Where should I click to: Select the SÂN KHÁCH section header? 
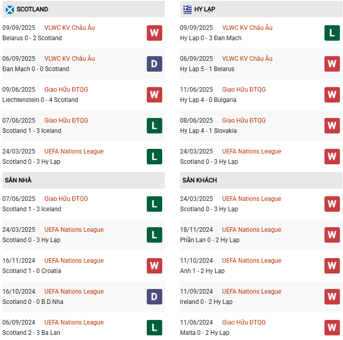click(199, 180)
